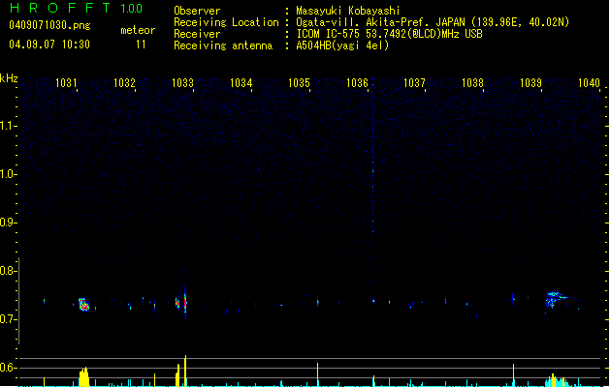
Task: Click the wide yellow intensity peak after 1031
Action: 84,377
